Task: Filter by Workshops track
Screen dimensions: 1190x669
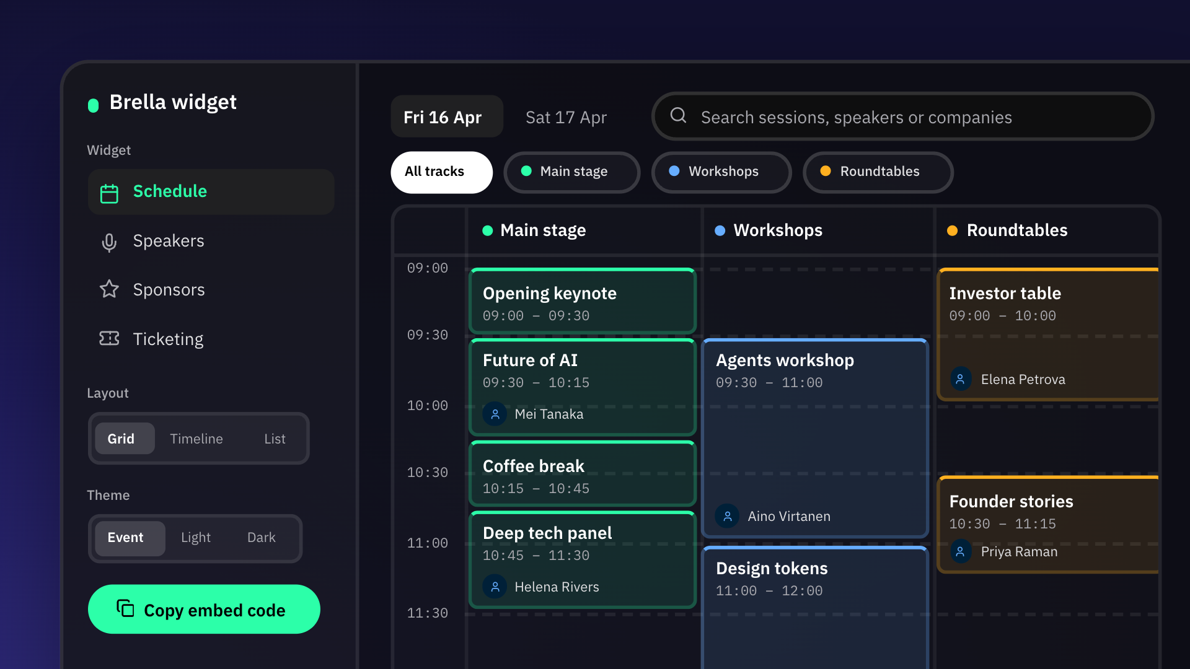Action: coord(721,172)
